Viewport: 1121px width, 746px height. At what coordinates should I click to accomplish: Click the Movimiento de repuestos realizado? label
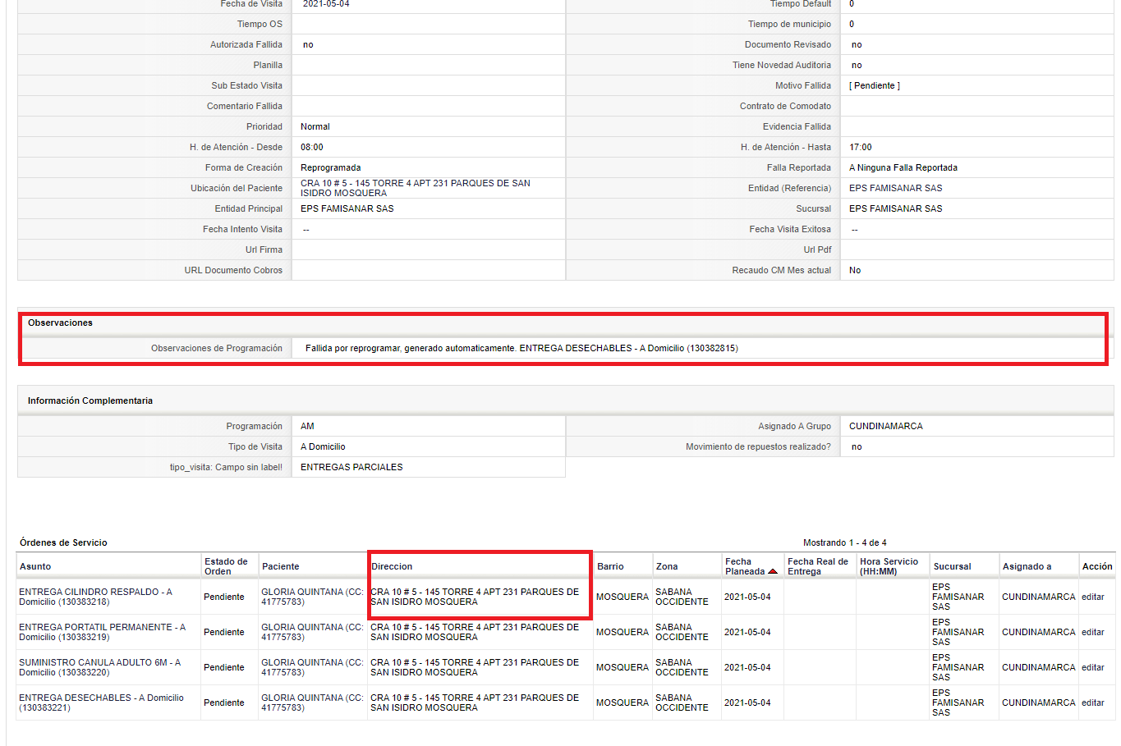758,446
